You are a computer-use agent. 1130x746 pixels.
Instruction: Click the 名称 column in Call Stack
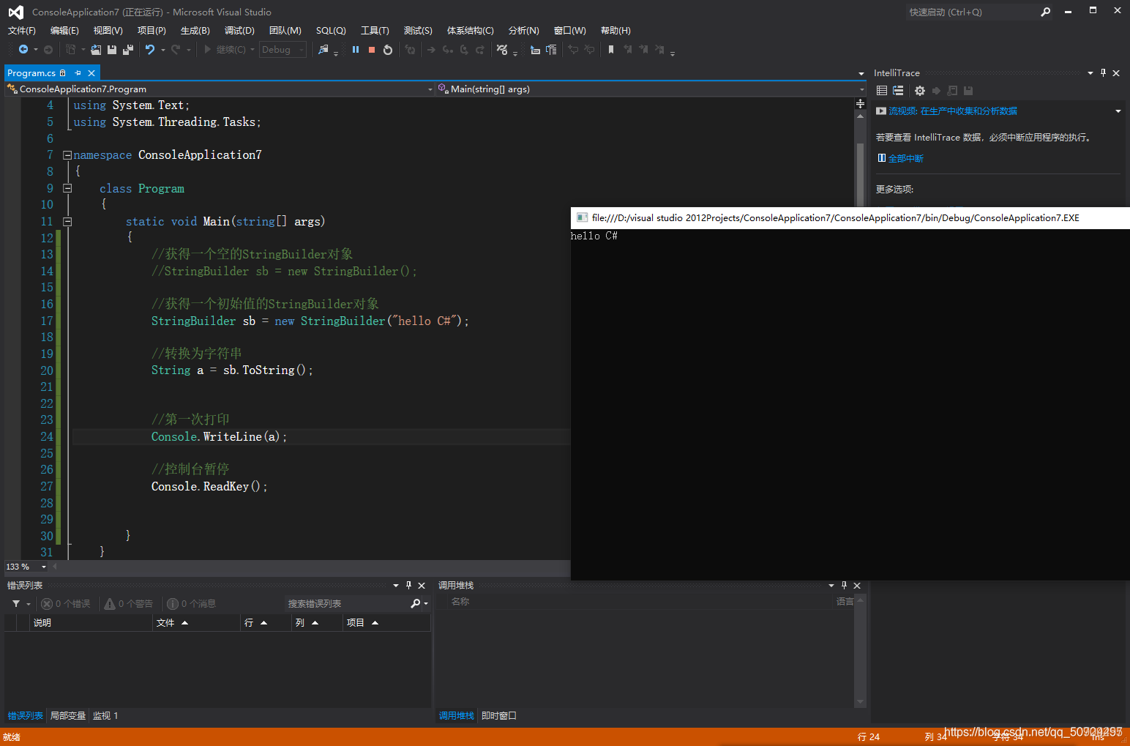click(460, 601)
